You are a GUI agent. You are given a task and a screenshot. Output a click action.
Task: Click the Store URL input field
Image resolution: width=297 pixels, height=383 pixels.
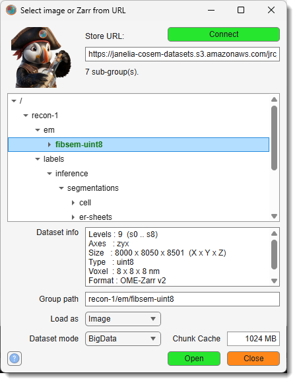pyautogui.click(x=182, y=54)
